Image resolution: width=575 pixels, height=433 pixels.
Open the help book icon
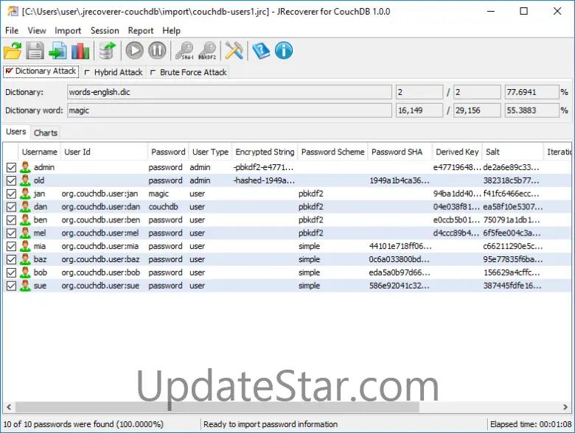tap(261, 51)
